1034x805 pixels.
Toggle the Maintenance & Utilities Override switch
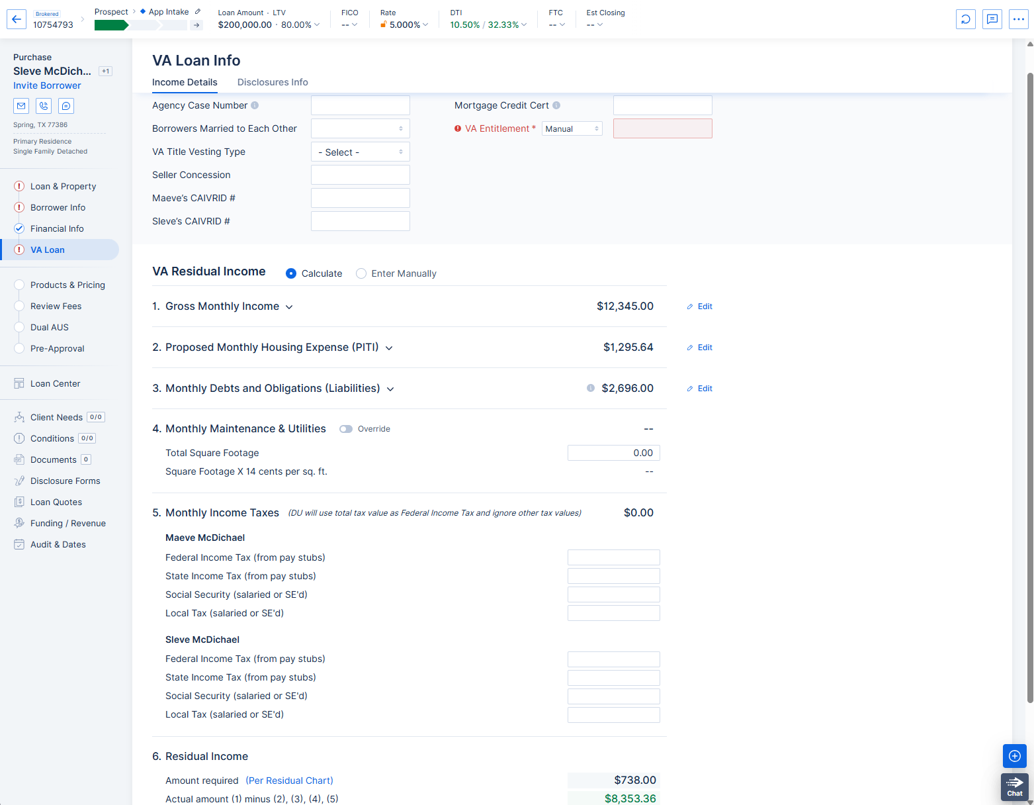pyautogui.click(x=346, y=429)
